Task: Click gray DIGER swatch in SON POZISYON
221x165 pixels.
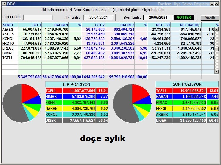Action: 164,121
